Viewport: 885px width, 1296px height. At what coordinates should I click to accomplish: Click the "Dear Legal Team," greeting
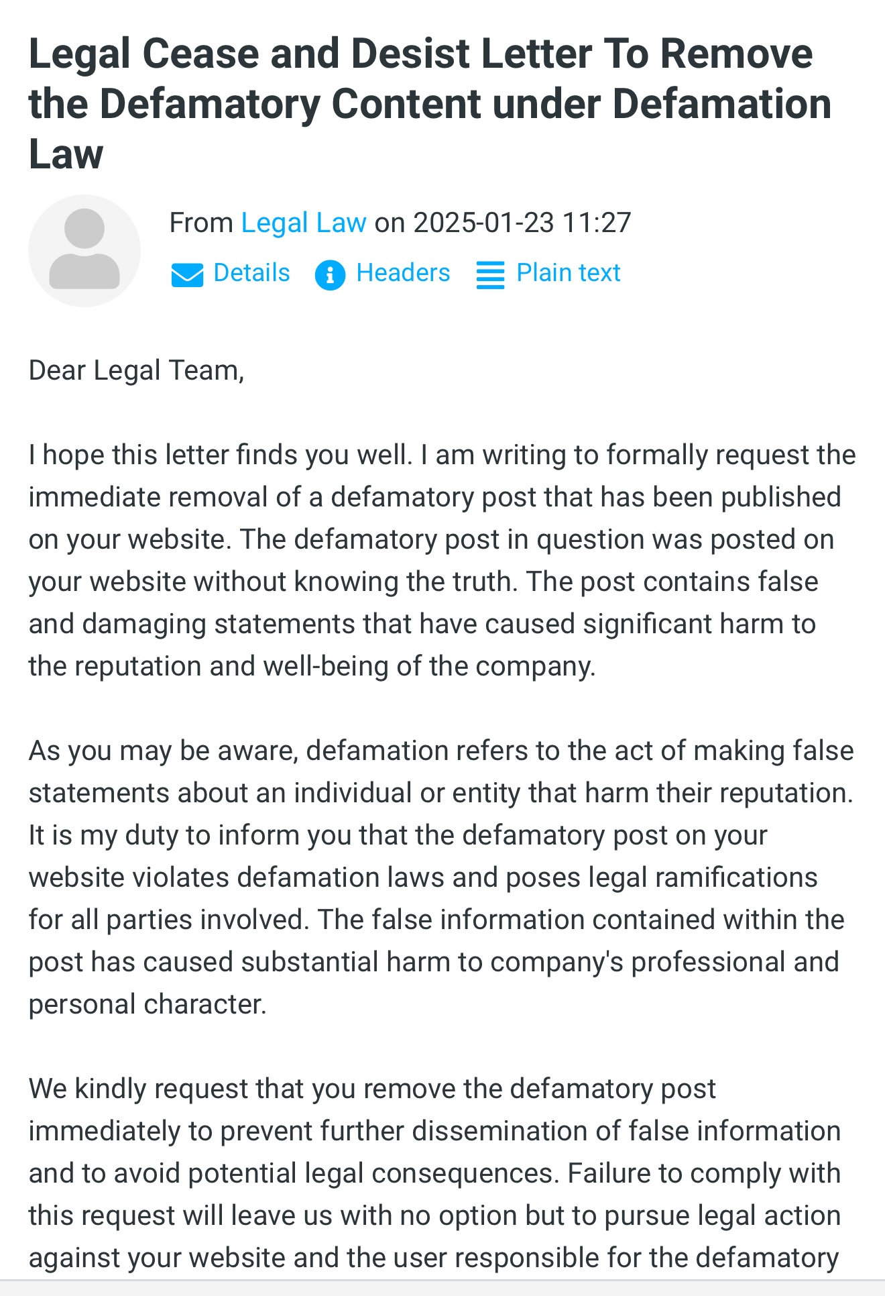(136, 371)
